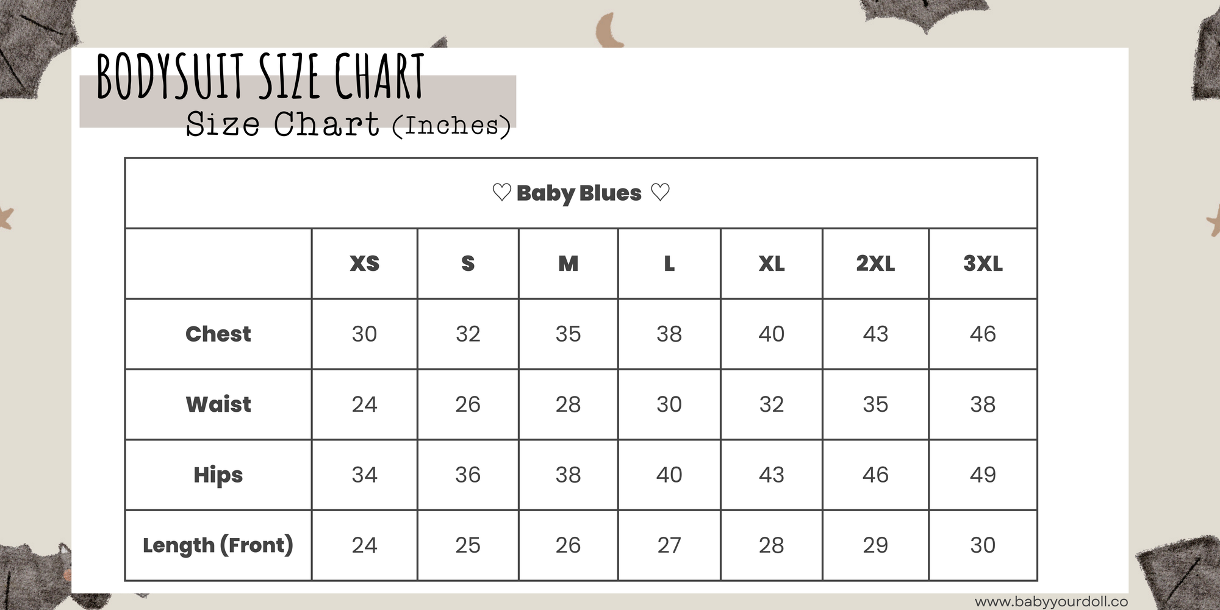The image size is (1220, 610).
Task: Select the M size column header
Action: click(x=568, y=264)
